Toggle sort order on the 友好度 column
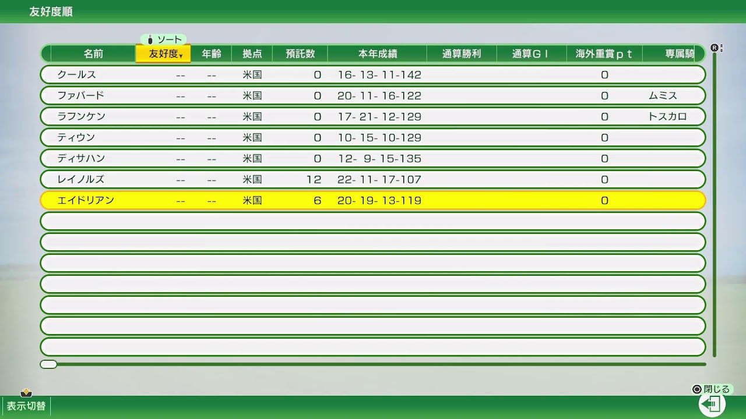 [x=163, y=53]
